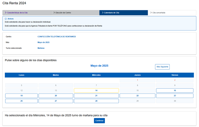Click the Cita concertada step
Image resolution: width=199 pixels, height=127 pixels.
click(172, 13)
